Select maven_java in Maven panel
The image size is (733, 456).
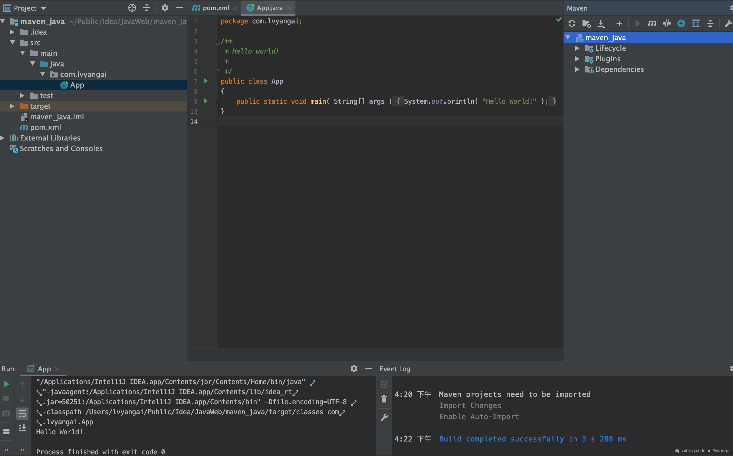(x=648, y=37)
